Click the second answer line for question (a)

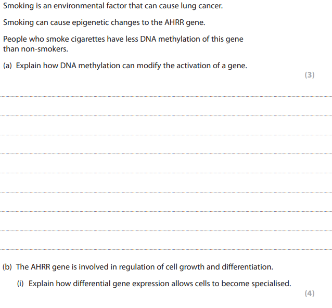pos(166,115)
